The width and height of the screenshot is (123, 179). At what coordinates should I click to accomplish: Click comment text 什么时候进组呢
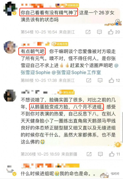coord(37,174)
